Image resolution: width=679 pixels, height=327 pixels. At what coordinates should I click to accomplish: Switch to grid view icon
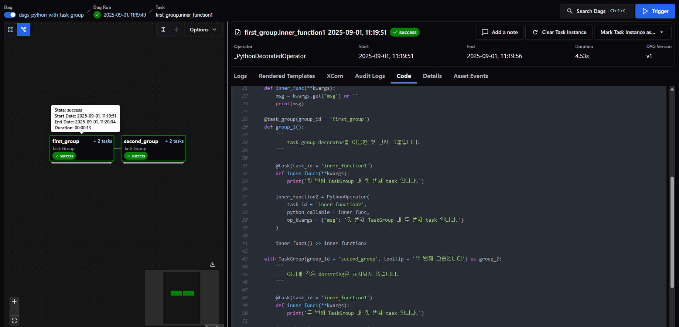pyautogui.click(x=11, y=30)
